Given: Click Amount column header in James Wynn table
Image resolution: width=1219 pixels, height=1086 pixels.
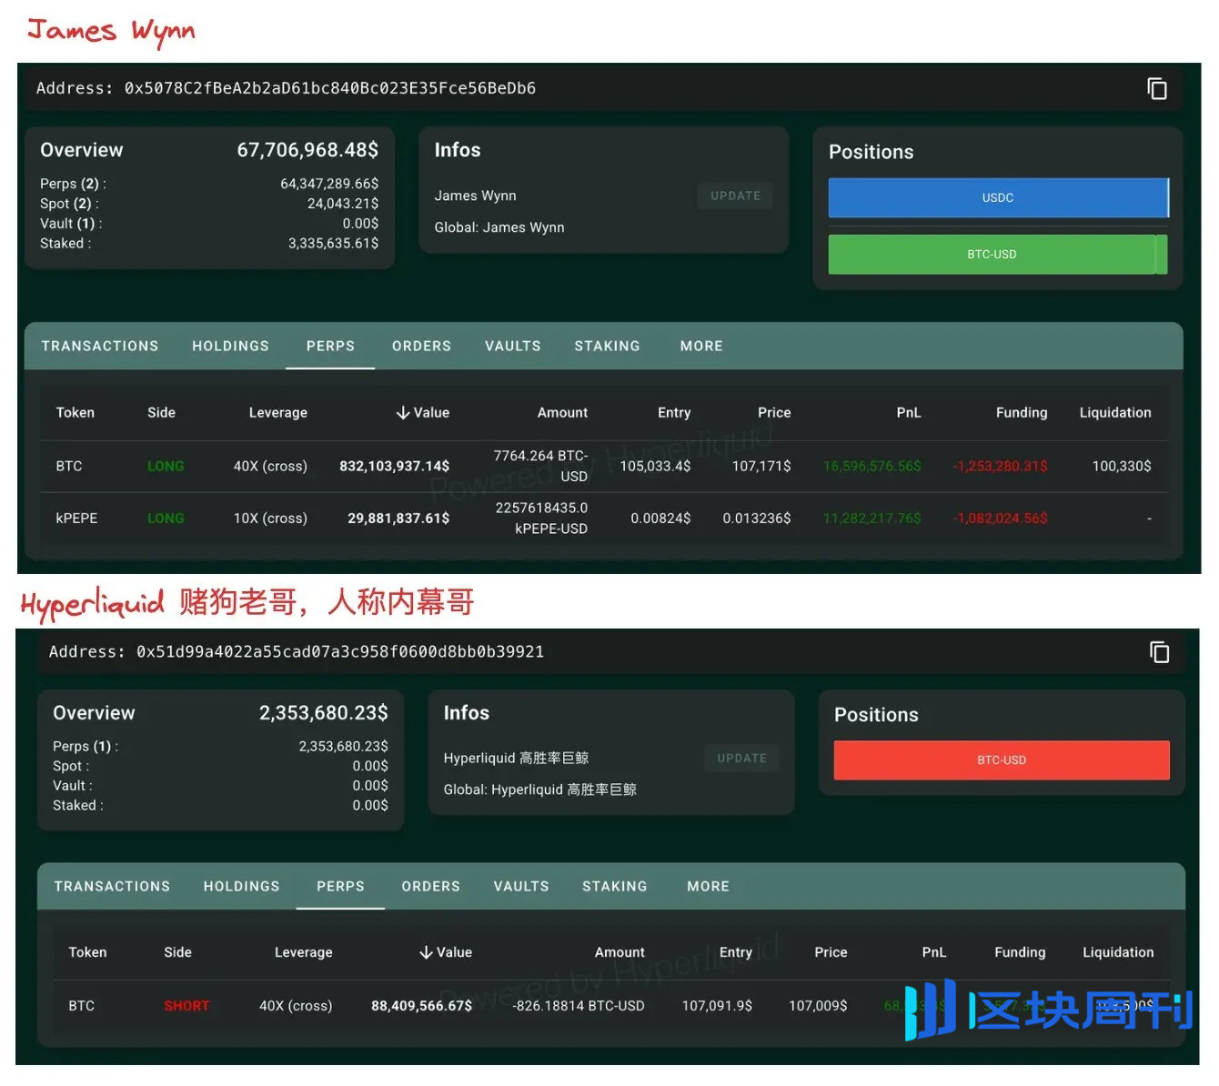Looking at the screenshot, I should [x=562, y=413].
